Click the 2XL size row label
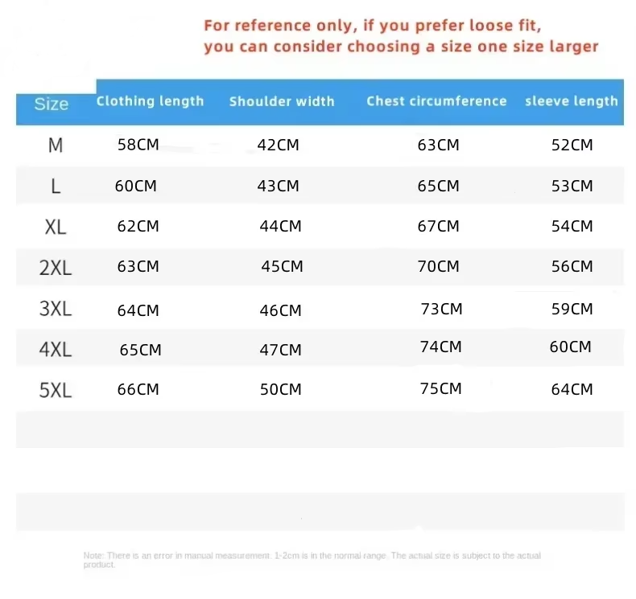The width and height of the screenshot is (636, 599). 56,268
